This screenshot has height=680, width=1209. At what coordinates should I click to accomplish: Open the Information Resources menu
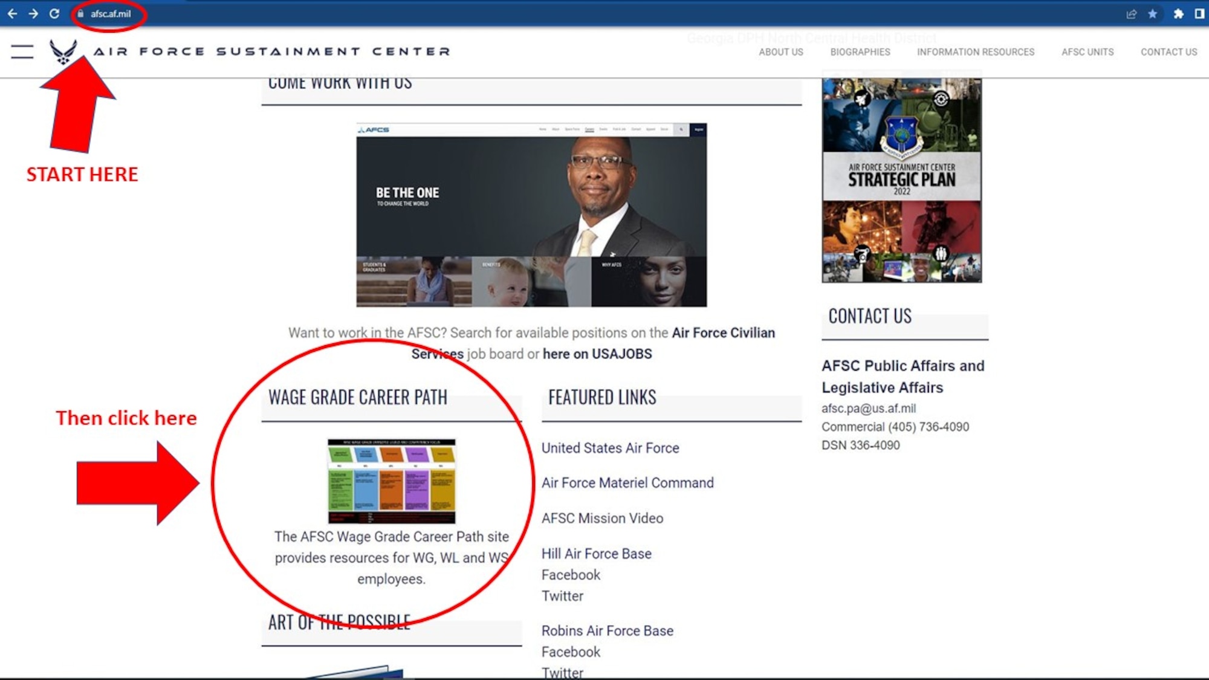976,52
